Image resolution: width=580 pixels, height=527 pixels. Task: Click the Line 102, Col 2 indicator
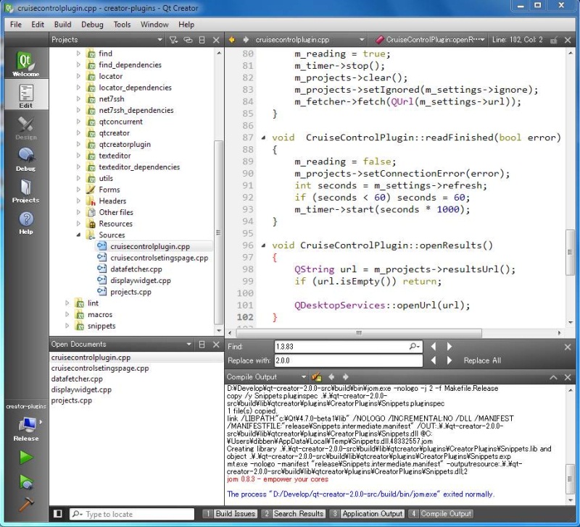point(517,40)
